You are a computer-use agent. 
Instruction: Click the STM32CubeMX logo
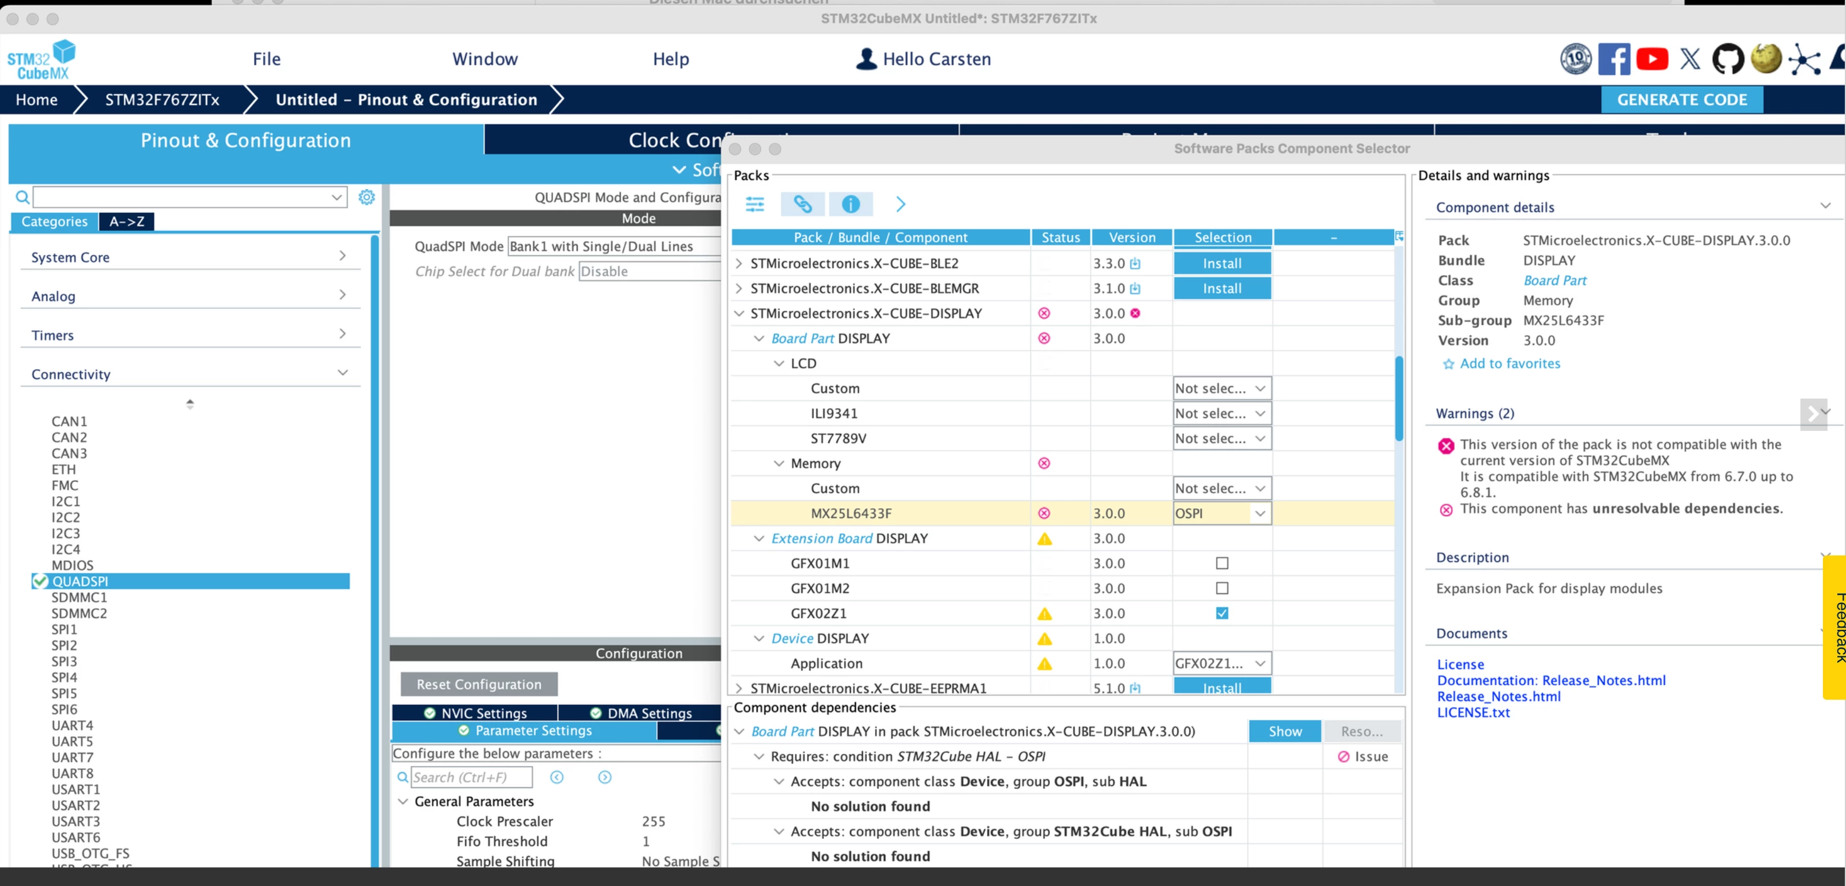pos(41,60)
